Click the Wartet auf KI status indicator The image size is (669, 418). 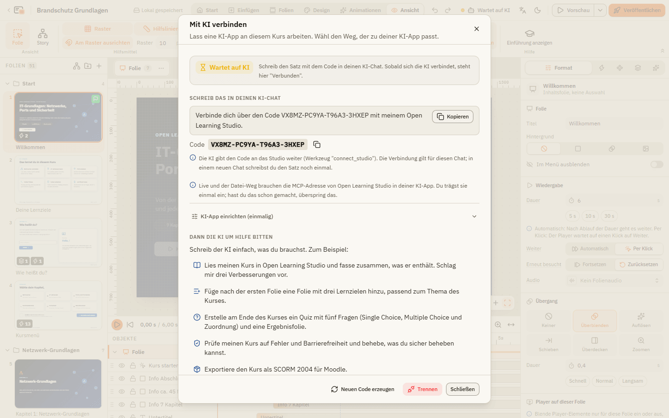coord(485,10)
